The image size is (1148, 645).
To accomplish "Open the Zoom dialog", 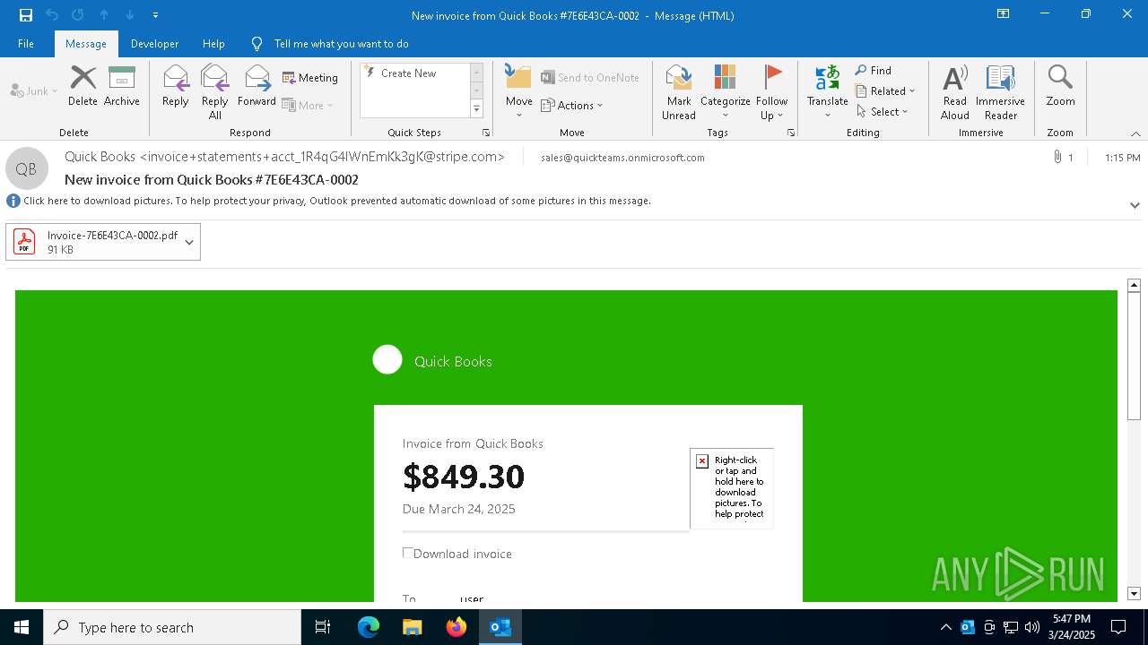I will (x=1060, y=87).
